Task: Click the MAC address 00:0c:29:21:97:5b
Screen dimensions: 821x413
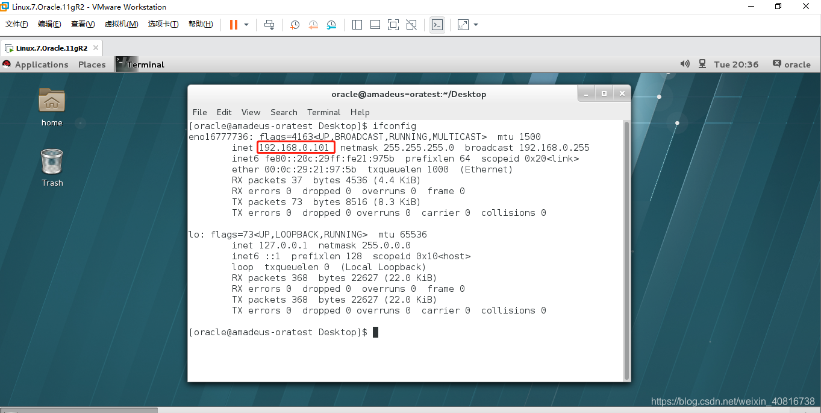Action: [310, 169]
